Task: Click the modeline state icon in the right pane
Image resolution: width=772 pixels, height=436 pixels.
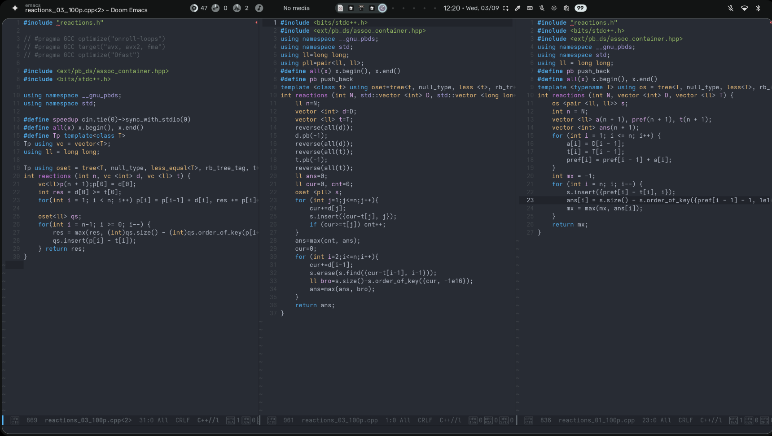Action: (529, 420)
